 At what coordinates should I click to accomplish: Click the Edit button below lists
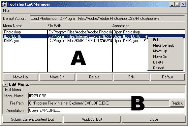pos(131,77)
